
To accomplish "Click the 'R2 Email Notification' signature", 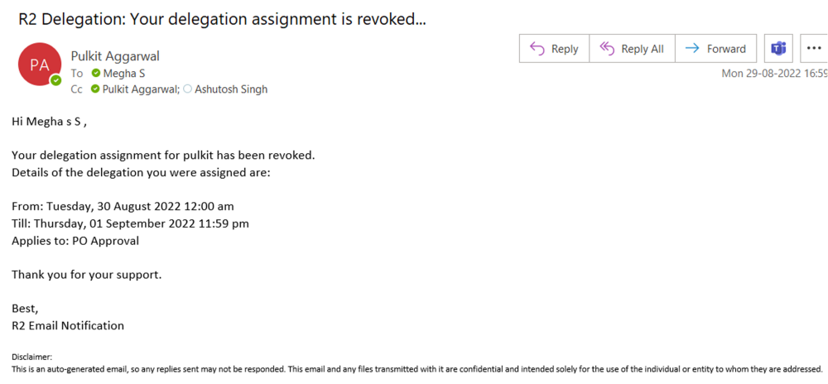I will pos(68,325).
